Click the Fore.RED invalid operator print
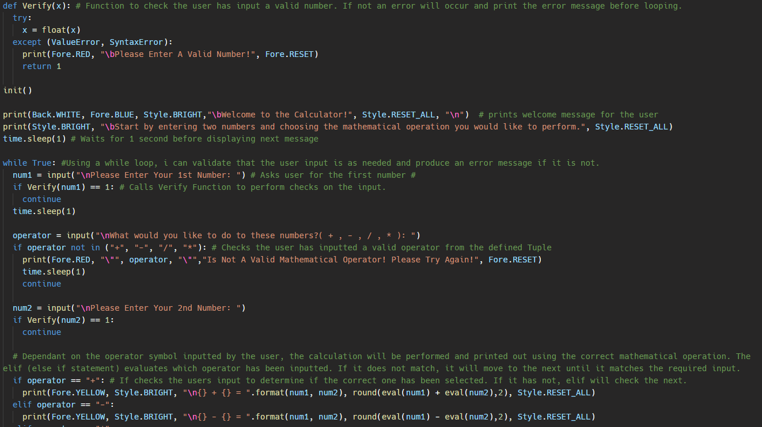The height and width of the screenshot is (427, 762). coord(230,259)
